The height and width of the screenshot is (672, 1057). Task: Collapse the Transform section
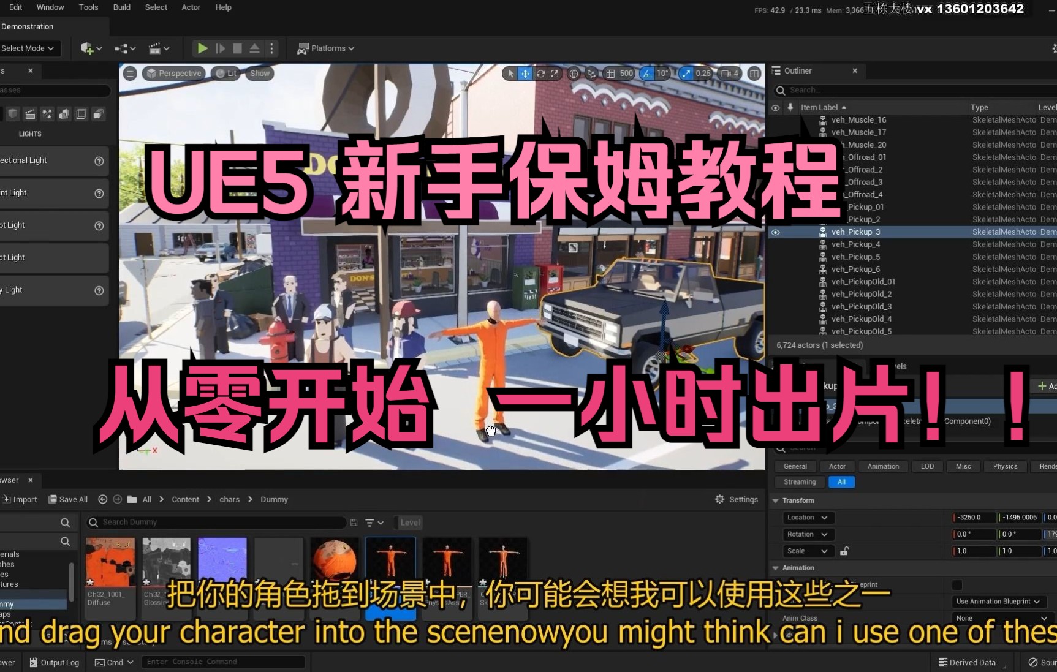[x=776, y=500]
